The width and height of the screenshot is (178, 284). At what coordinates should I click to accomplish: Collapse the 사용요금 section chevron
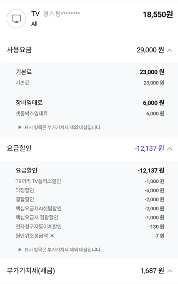point(170,50)
